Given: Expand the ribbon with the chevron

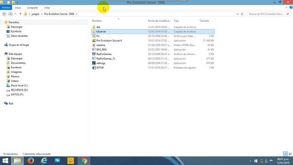Looking at the screenshot, I should click(287, 7).
